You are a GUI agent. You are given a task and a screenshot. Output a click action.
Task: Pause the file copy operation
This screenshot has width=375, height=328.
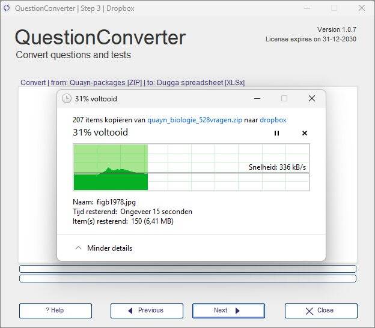click(276, 133)
